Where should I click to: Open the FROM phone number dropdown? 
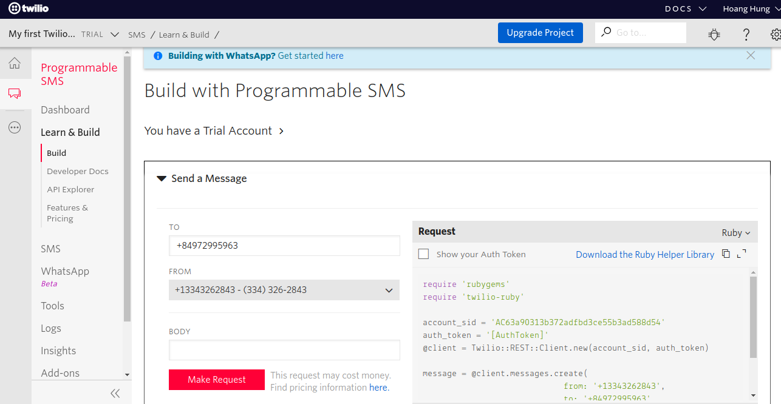[284, 290]
